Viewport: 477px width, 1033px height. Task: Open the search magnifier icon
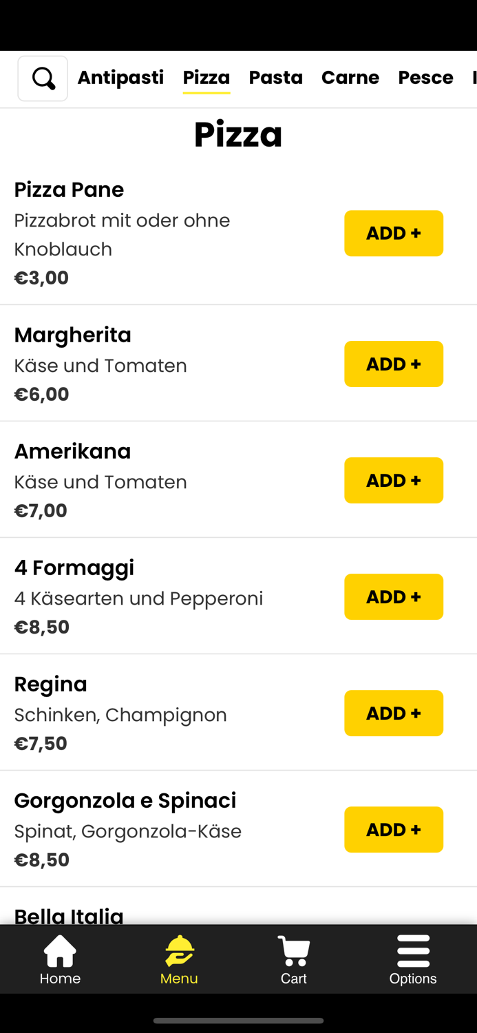[x=43, y=79]
